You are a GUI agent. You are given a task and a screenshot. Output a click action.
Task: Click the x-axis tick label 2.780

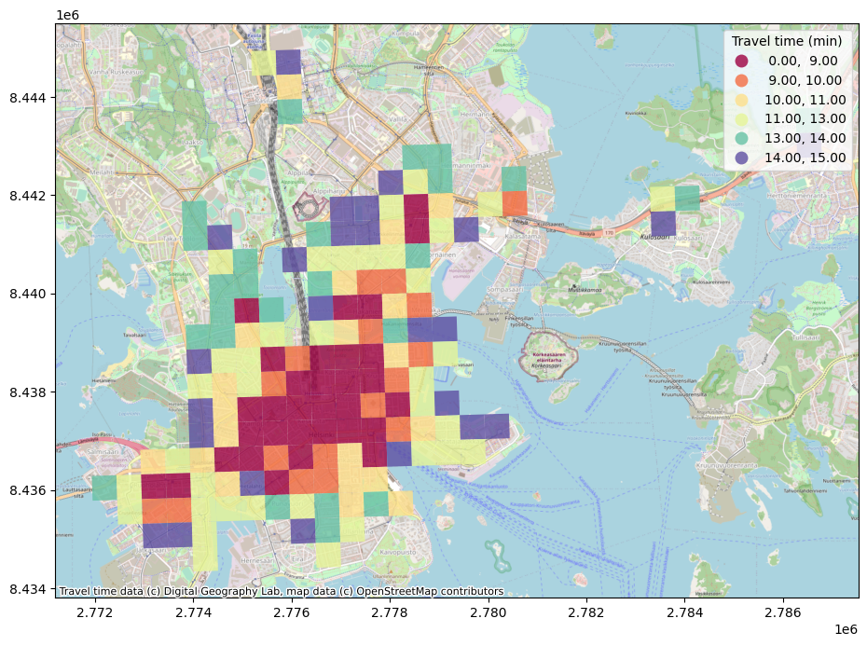coord(489,612)
